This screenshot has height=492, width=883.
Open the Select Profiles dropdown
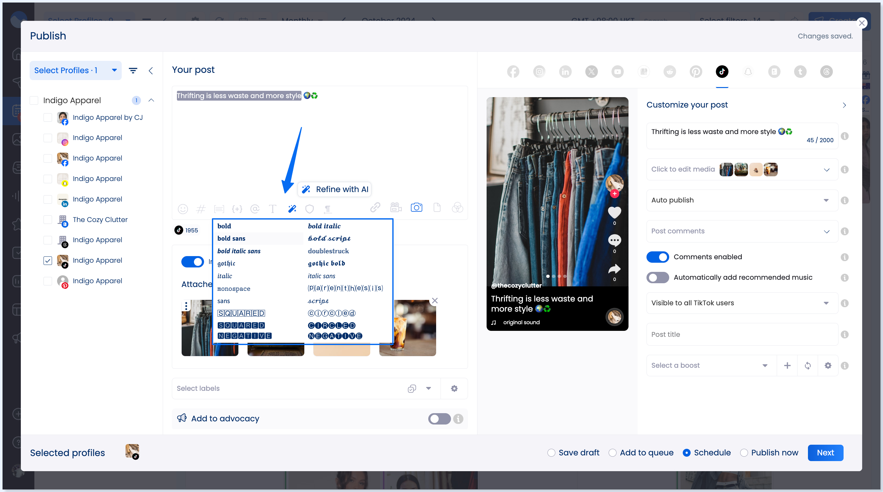(75, 71)
